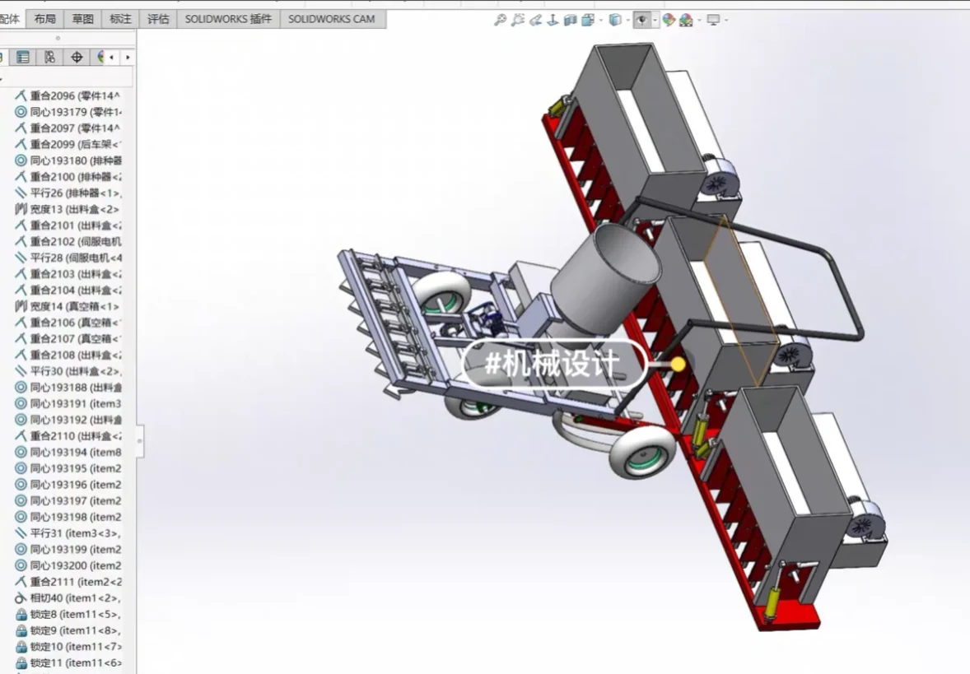Select mate 平行28 (伺服电机)
The image size is (970, 674).
point(67,258)
